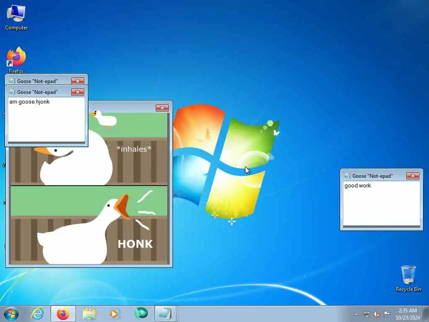The height and width of the screenshot is (322, 429).
Task: Launch Windows Media Player from taskbar
Action: click(x=114, y=314)
